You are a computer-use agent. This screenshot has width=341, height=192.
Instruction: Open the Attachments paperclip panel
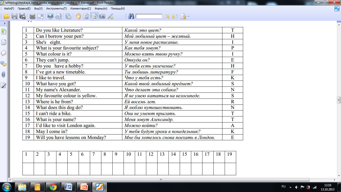3,74
